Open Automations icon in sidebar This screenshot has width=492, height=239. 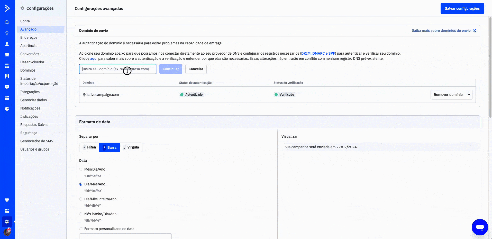[7, 66]
